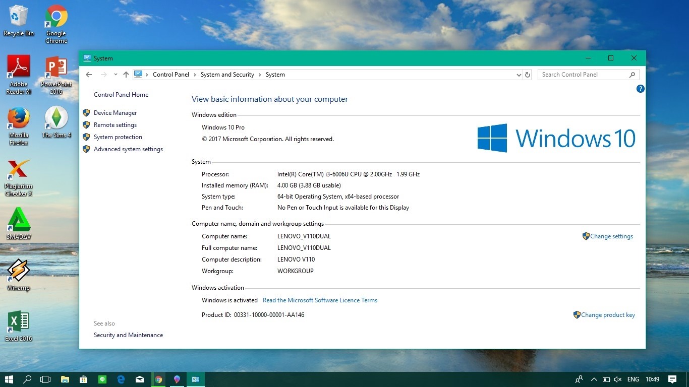Open Security and Maintenance link
The width and height of the screenshot is (689, 387).
tap(128, 335)
